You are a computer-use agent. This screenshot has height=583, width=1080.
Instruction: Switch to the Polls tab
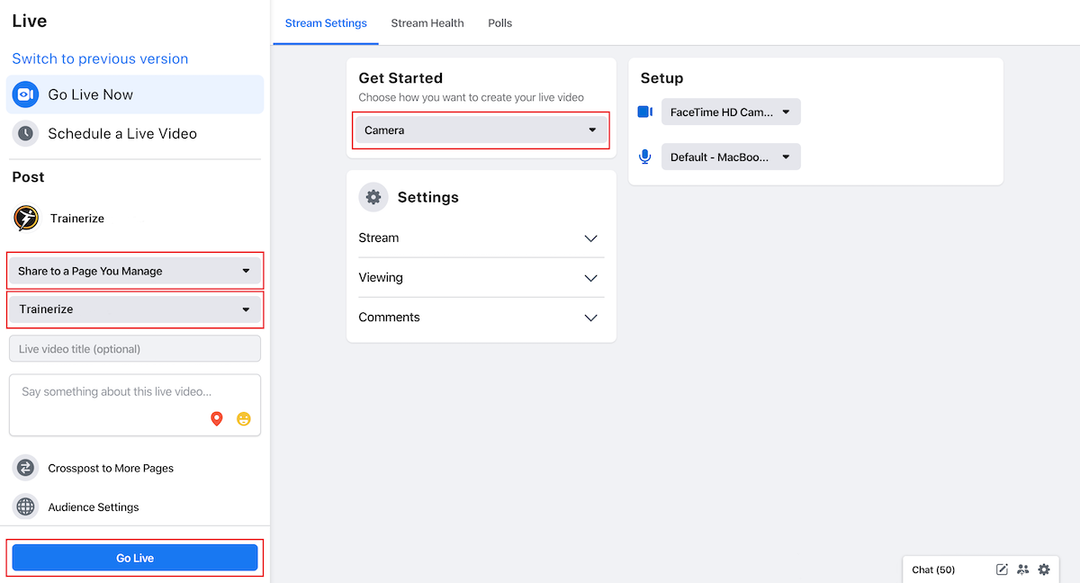pos(499,23)
